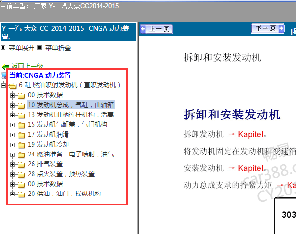
Task: Select 24 燃油准备 - 电子喷射，油气
Action: [71, 154]
